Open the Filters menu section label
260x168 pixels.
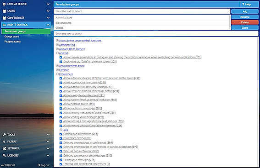pos(12,142)
